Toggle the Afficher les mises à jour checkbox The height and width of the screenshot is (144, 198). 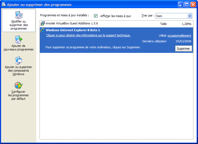tap(96, 16)
